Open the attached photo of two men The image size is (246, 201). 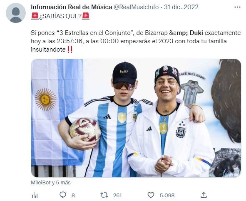pos(136,118)
